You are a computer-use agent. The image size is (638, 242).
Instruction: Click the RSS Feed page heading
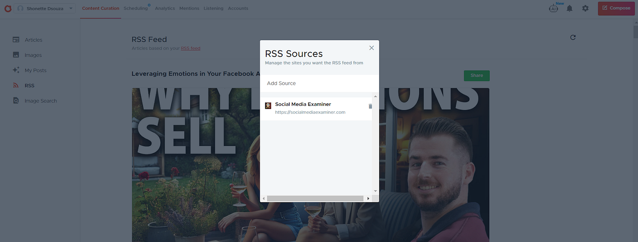tap(149, 40)
